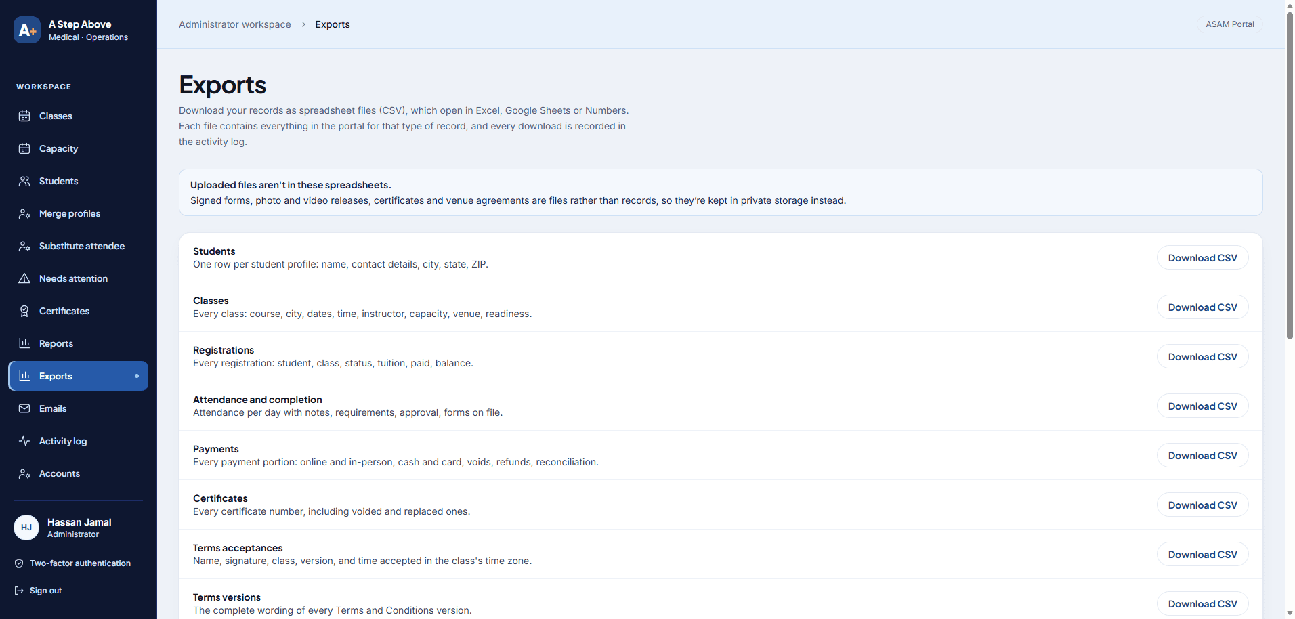Screen dimensions: 1295x619
Task: Click the WORKSPACE section label
Action: [44, 87]
